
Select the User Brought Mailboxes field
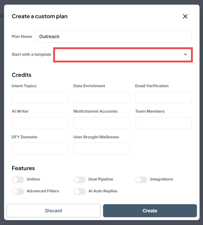[102, 148]
